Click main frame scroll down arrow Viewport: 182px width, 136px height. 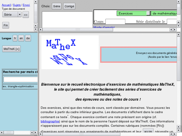tap(178, 131)
